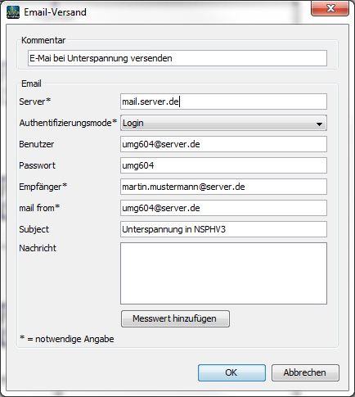Click the Passwort label
Viewport: 355px width, 397px height.
pyautogui.click(x=37, y=165)
